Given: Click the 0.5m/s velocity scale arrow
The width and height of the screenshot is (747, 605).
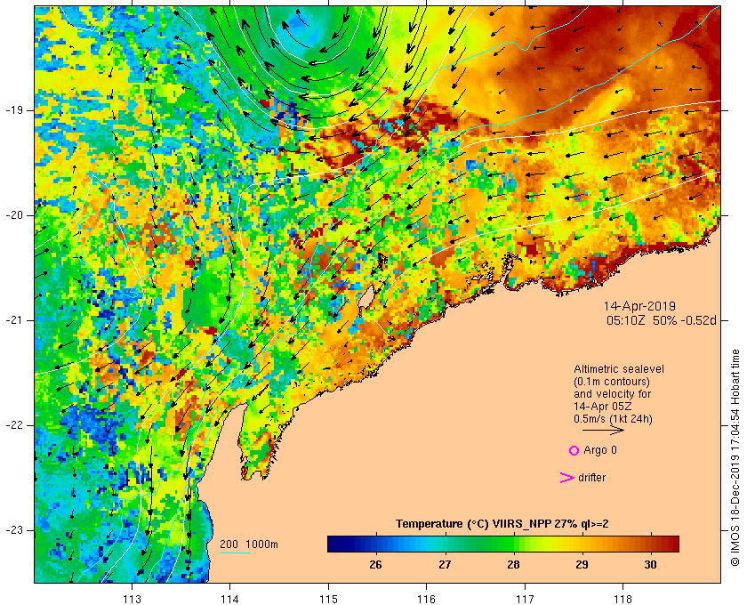Looking at the screenshot, I should pos(603,431).
